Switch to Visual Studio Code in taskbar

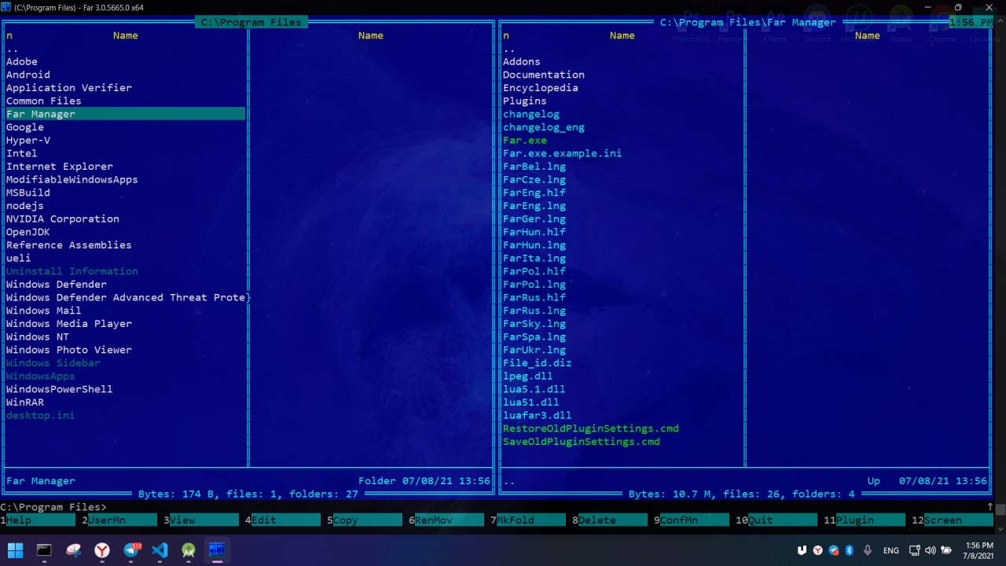(160, 550)
